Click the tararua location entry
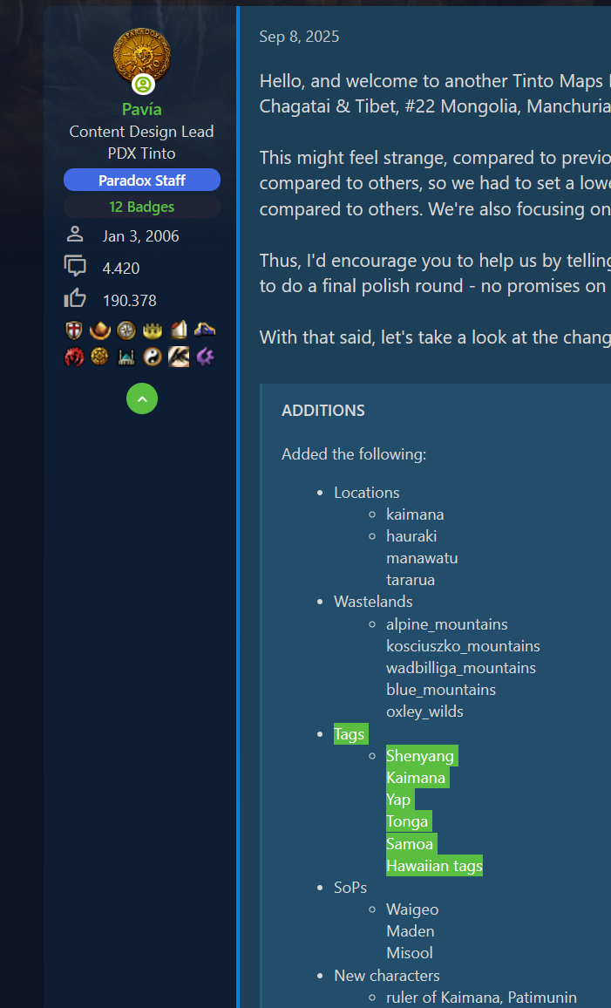This screenshot has height=1008, width=611. 411,580
